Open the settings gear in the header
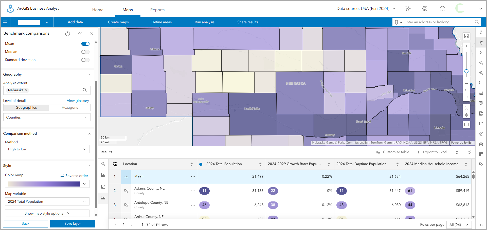487x230 pixels. click(x=425, y=9)
